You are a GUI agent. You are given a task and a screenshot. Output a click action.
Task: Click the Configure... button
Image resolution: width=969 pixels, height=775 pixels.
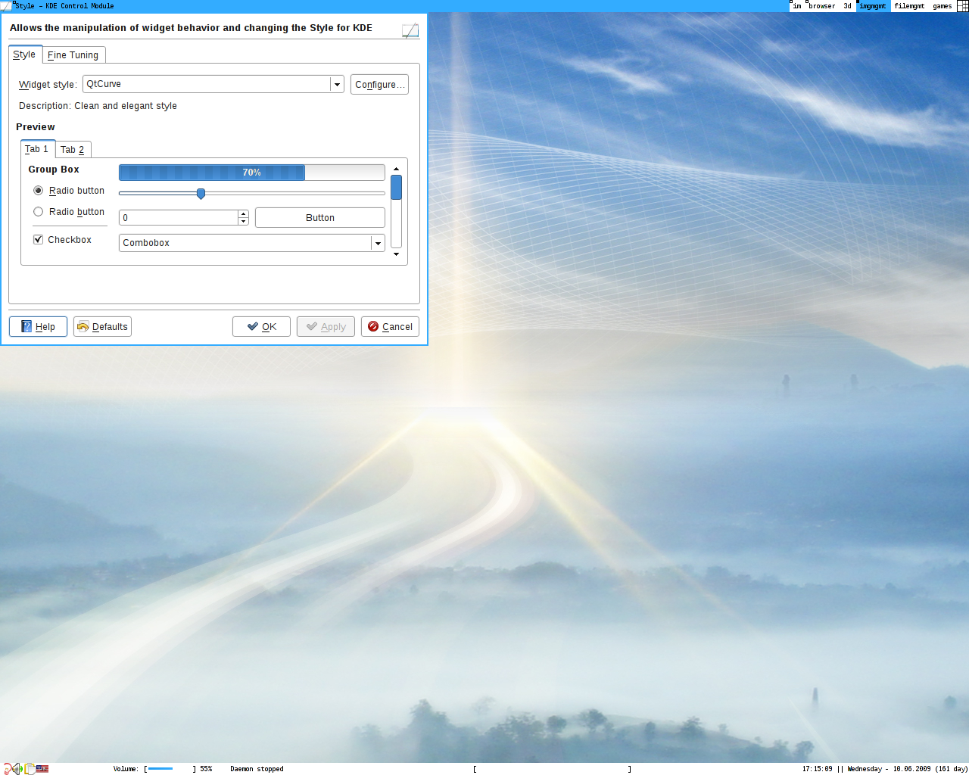pyautogui.click(x=379, y=85)
